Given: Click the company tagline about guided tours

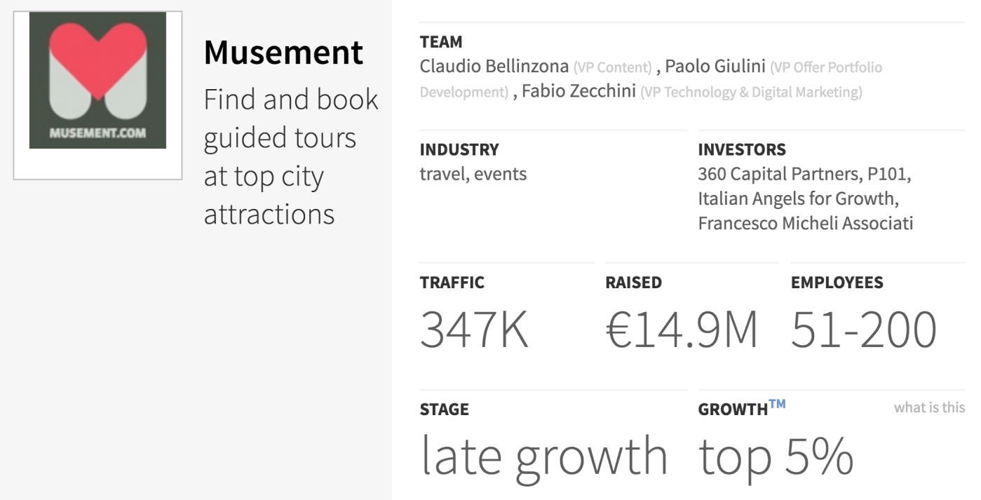Looking at the screenshot, I should 291,156.
